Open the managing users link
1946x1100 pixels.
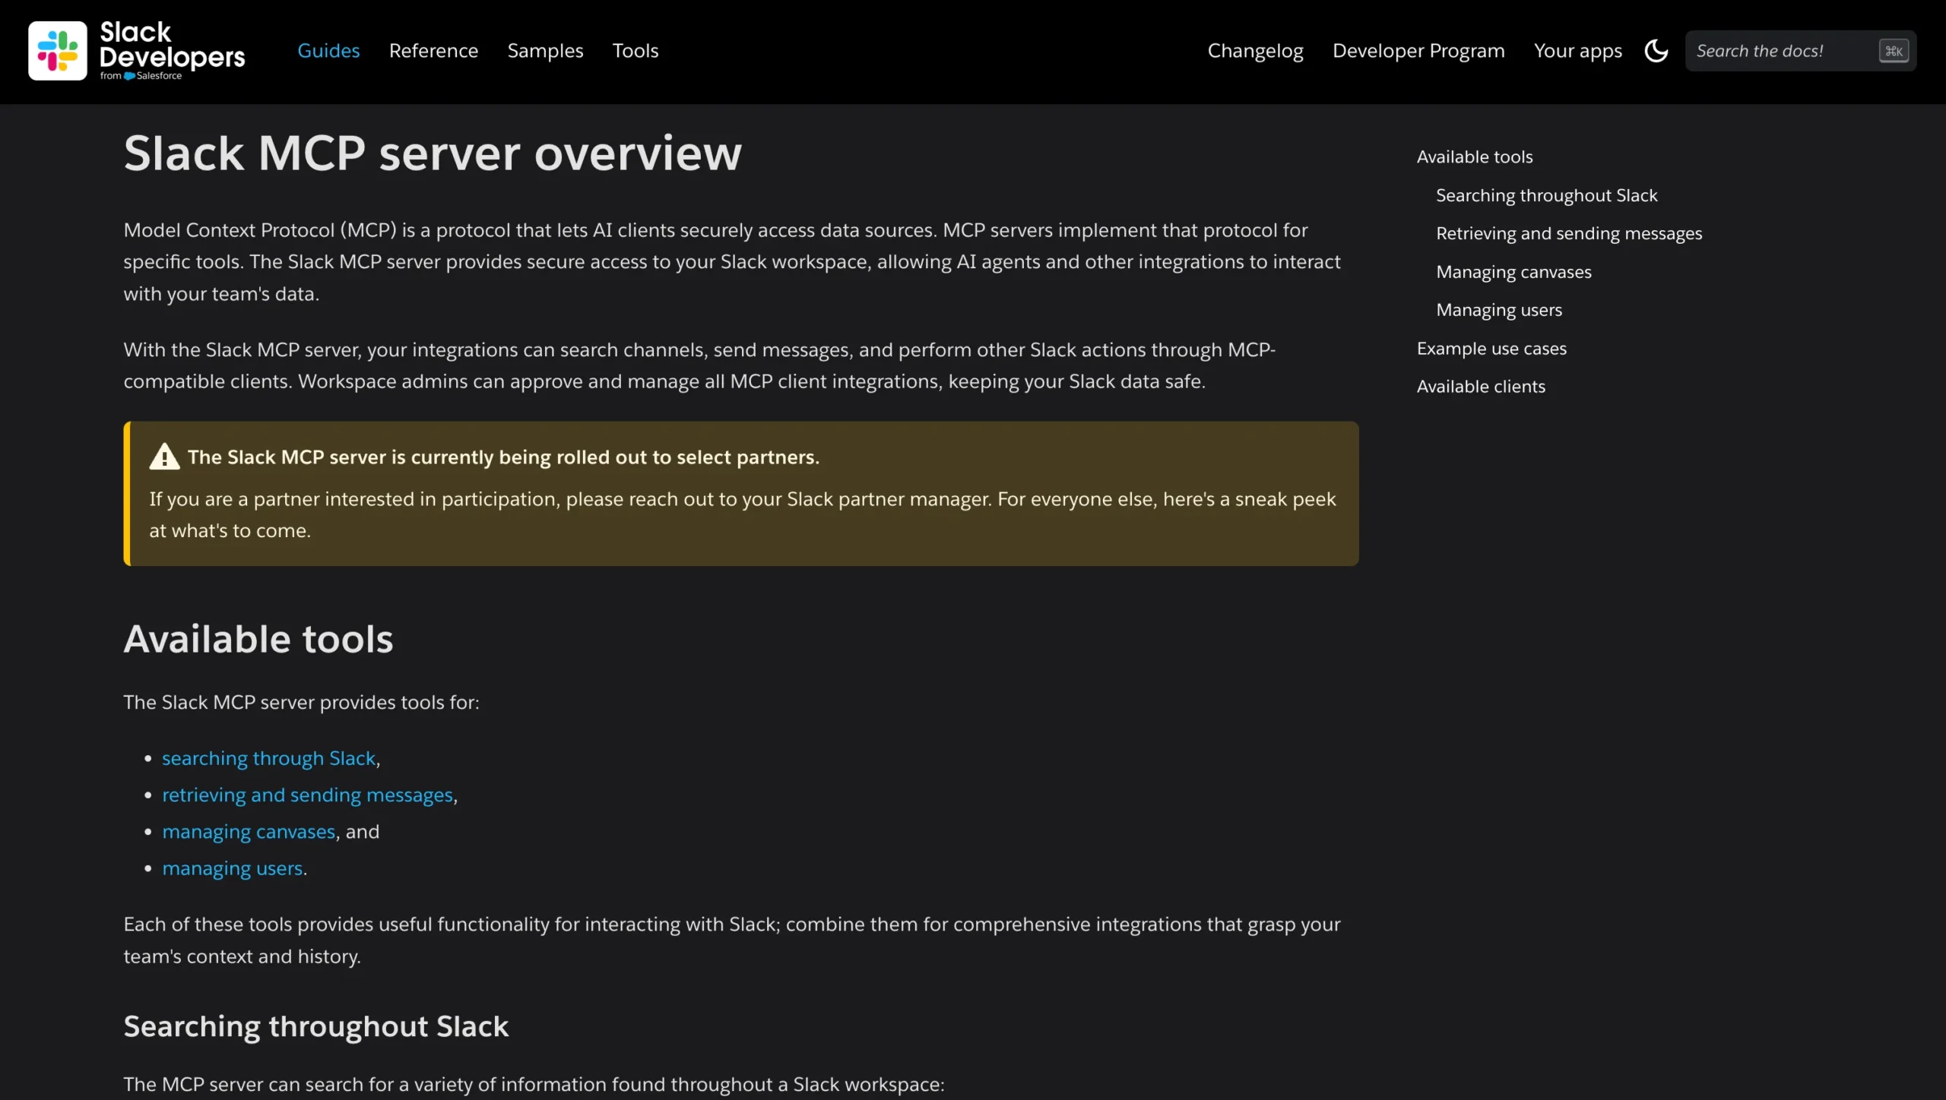232,868
